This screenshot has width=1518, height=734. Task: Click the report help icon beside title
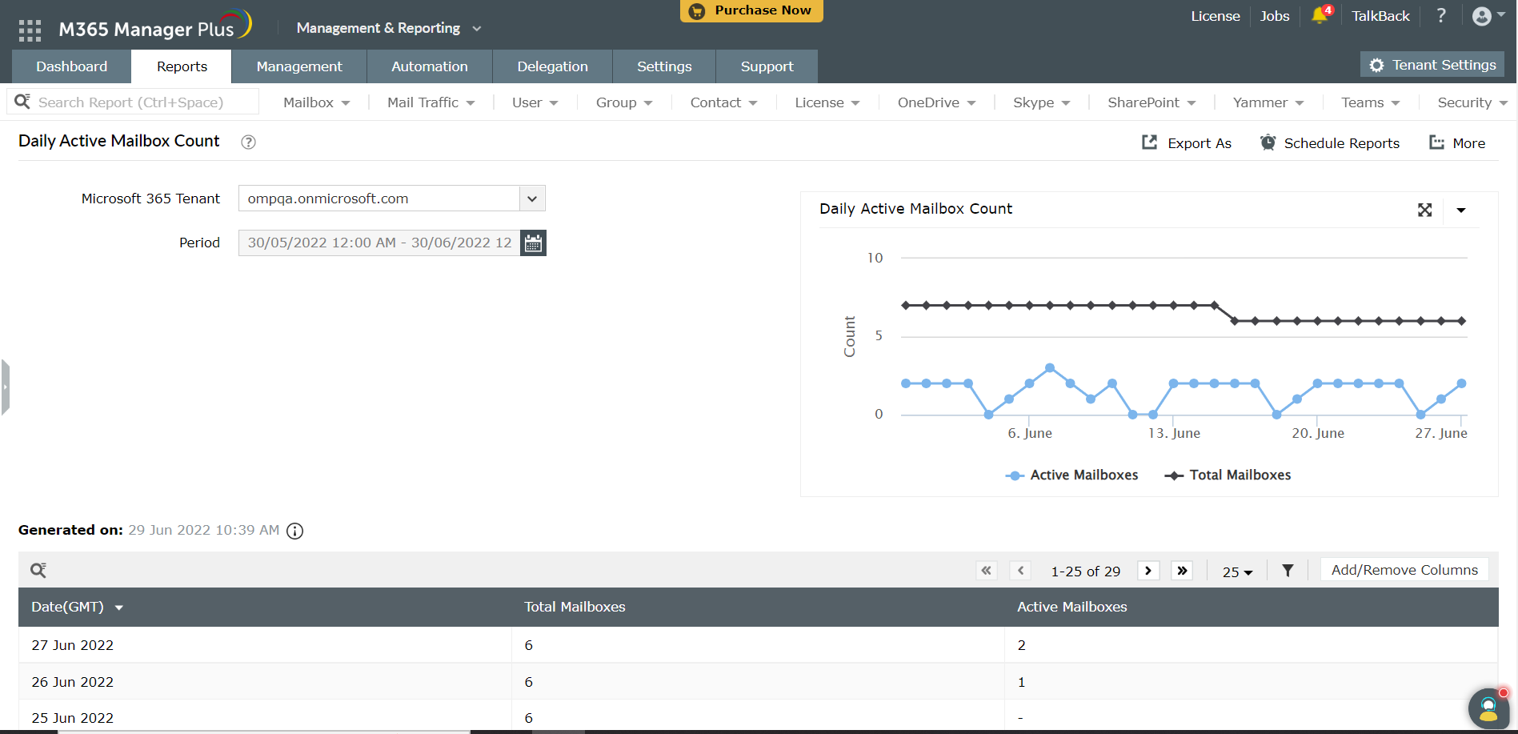coord(249,142)
